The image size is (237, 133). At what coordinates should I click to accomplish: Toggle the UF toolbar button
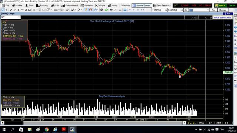[111, 10]
